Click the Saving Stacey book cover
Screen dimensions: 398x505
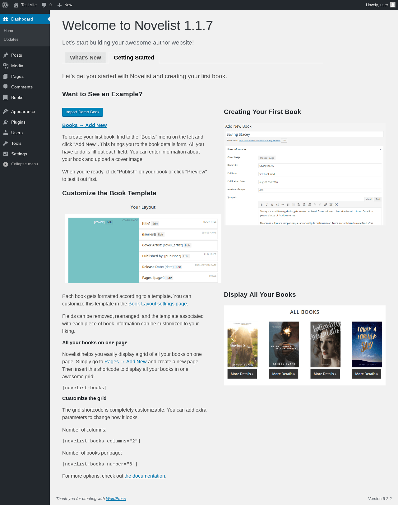pos(243,344)
